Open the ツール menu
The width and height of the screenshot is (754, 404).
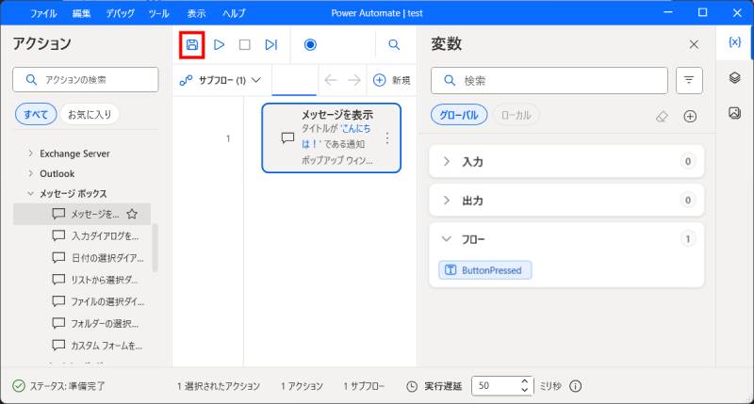pyautogui.click(x=158, y=13)
